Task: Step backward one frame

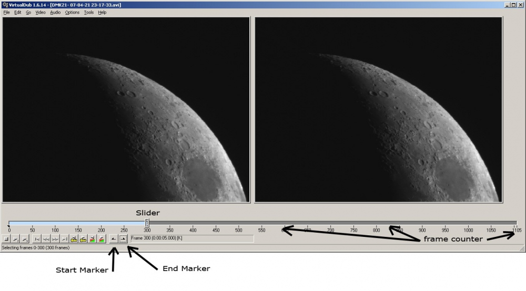Action: 46,239
